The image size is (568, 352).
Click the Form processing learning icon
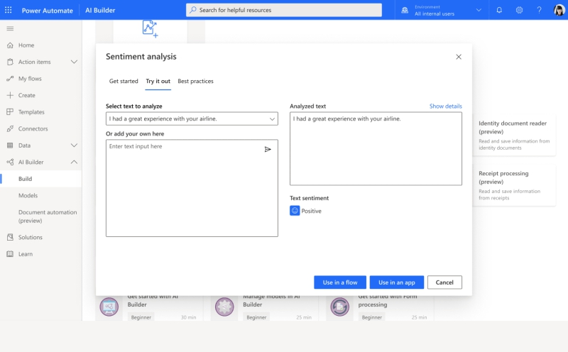tap(340, 307)
